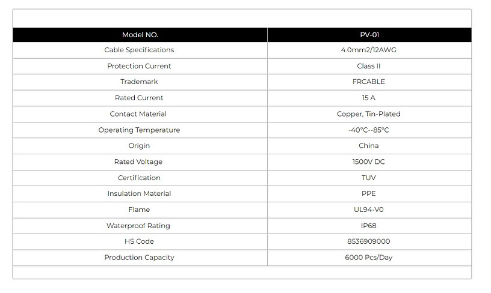Select the 1500V DC value
Image resolution: width=491 pixels, height=293 pixels.
pos(369,162)
